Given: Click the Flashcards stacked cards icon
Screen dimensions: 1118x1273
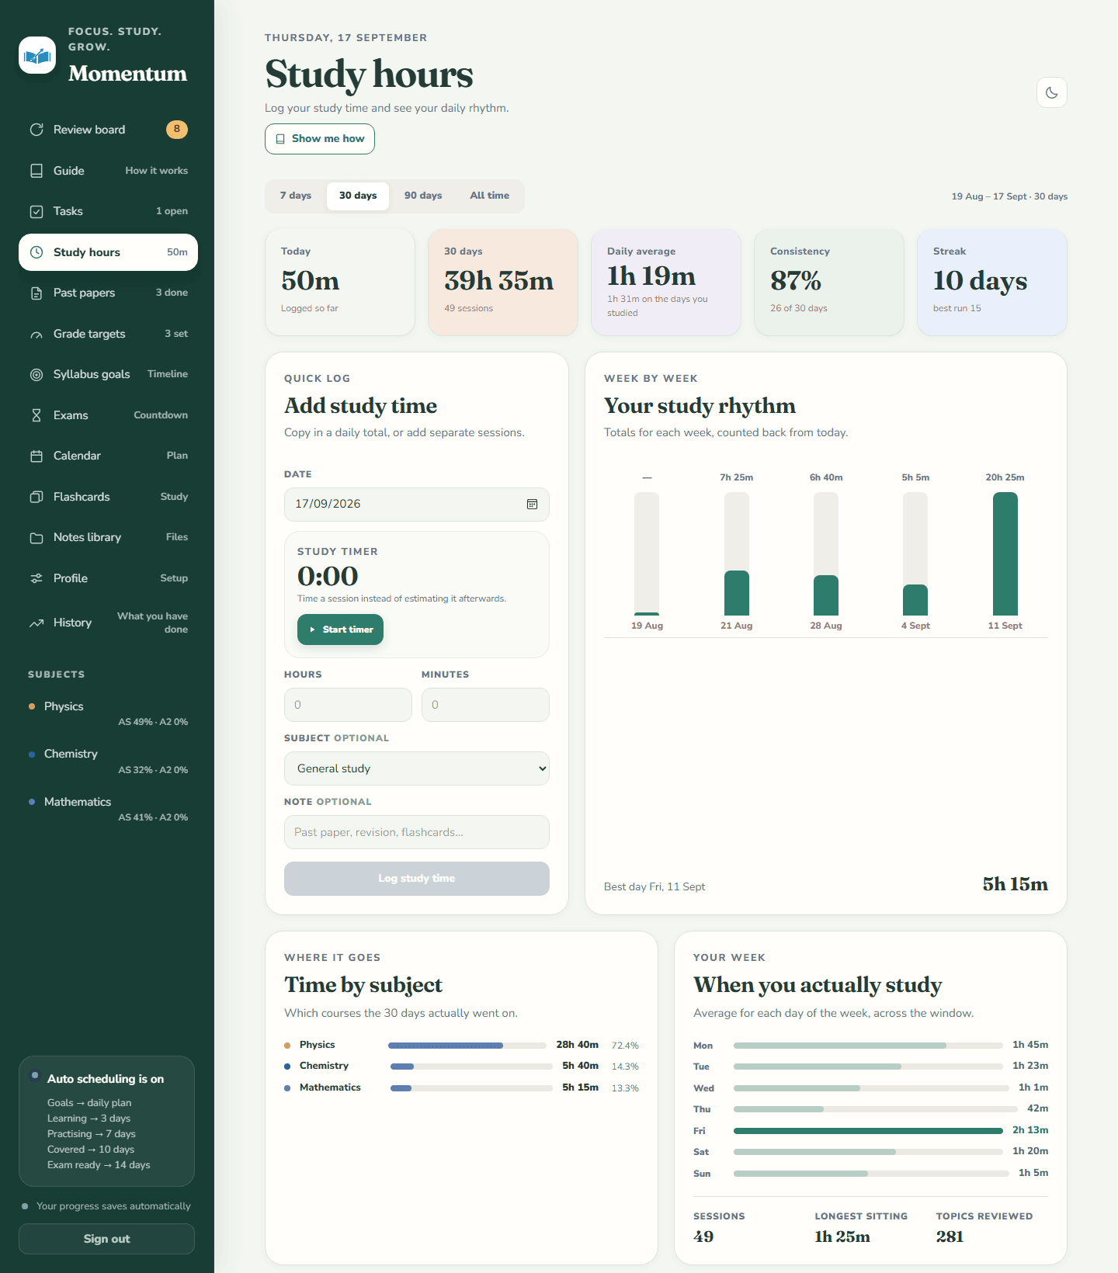Looking at the screenshot, I should coord(36,497).
